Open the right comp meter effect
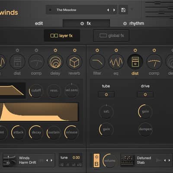Image resolution: width=173 pixels, height=173 pixels. [x=154, y=62]
